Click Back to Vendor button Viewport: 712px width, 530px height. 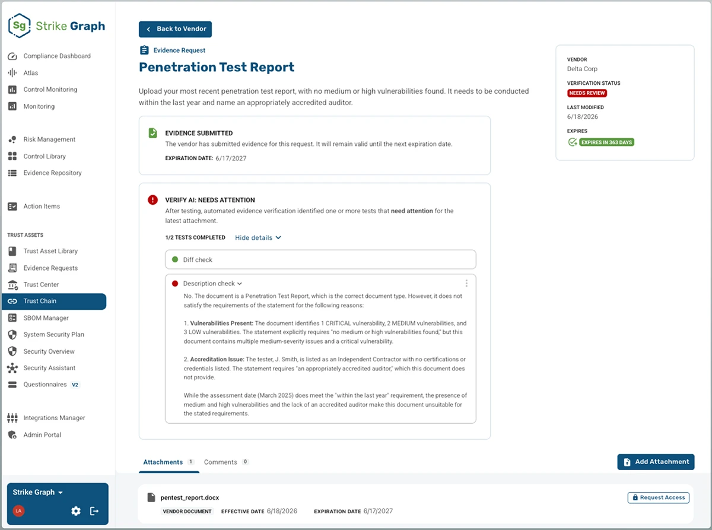click(x=175, y=29)
